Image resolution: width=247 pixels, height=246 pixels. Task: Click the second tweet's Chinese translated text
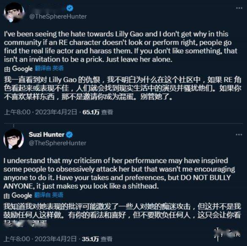[x=122, y=215]
